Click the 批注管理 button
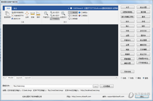The image size is (153, 101). point(143,40)
